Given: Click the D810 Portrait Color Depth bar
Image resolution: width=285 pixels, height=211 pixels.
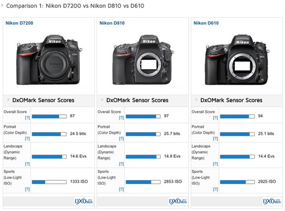Looking at the screenshot, I should pos(143,134).
